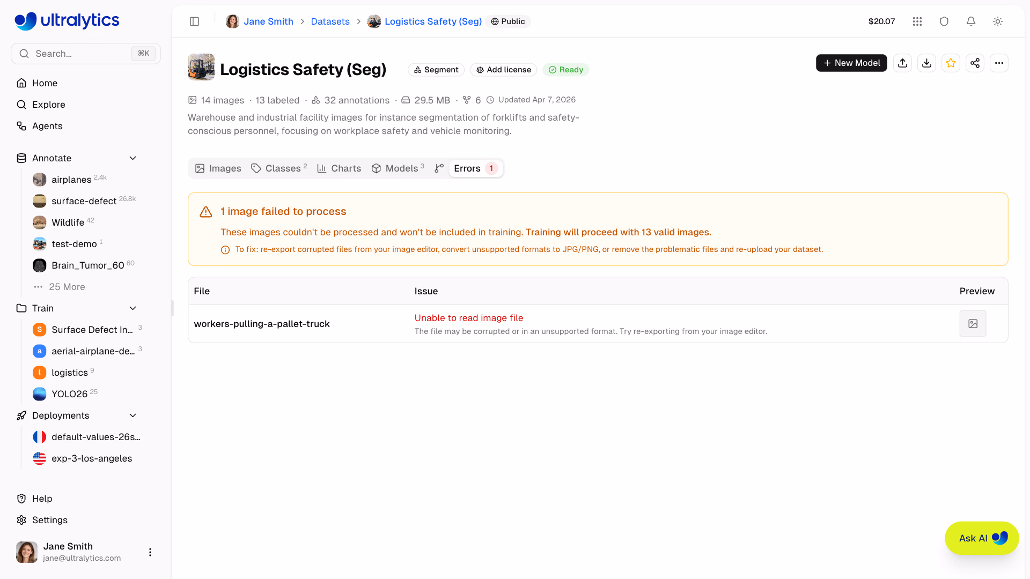Click the download dataset icon
This screenshot has width=1030, height=579.
[x=927, y=63]
